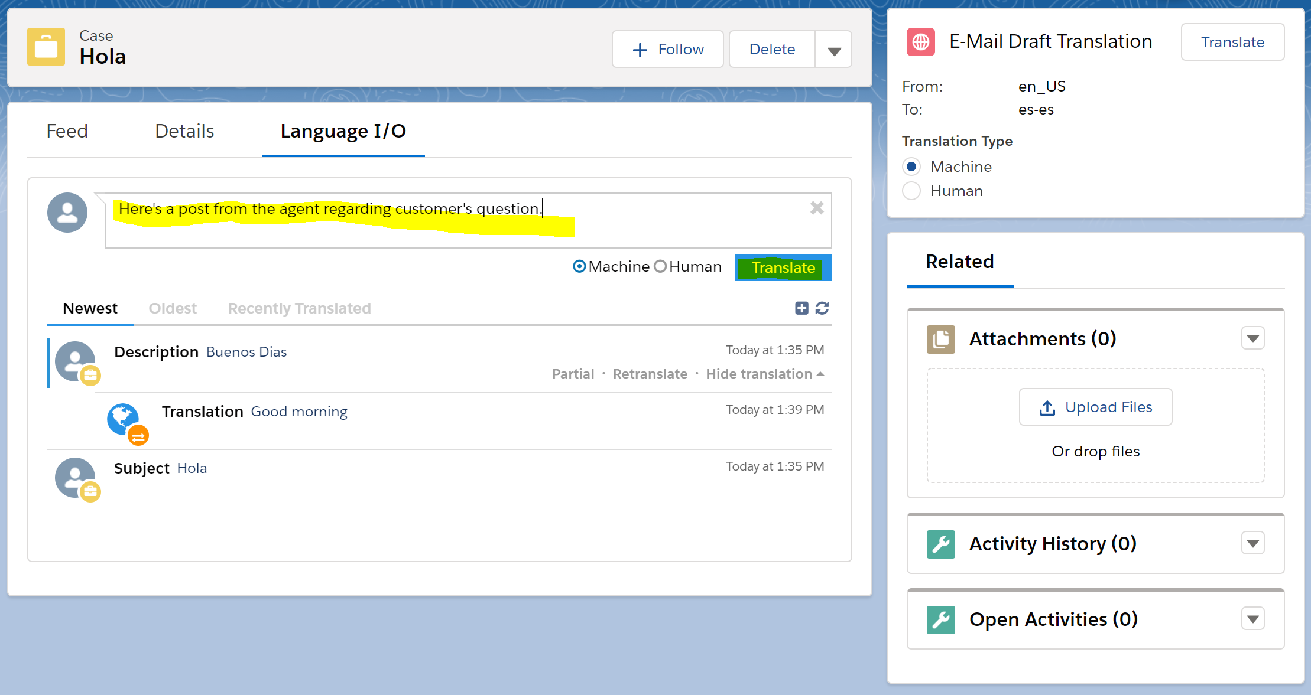Switch to the Details tab
This screenshot has width=1311, height=695.
coord(184,131)
